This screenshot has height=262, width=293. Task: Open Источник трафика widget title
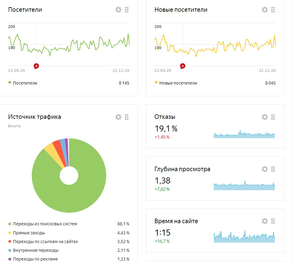click(35, 117)
